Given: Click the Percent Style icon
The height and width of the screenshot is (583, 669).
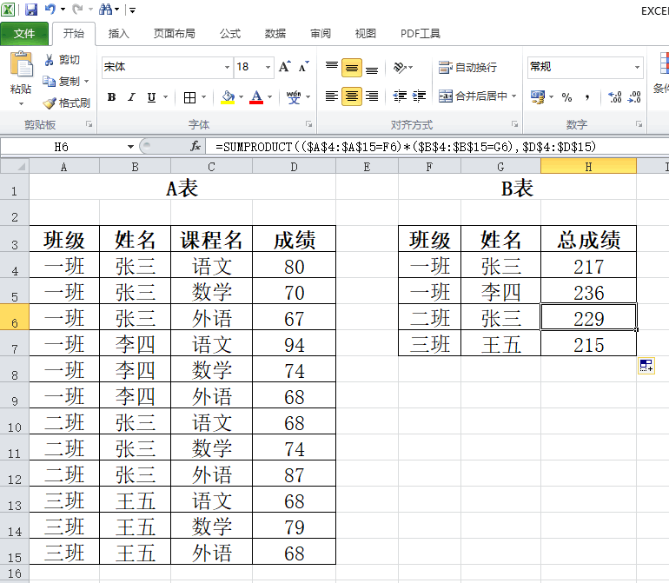Looking at the screenshot, I should (566, 97).
